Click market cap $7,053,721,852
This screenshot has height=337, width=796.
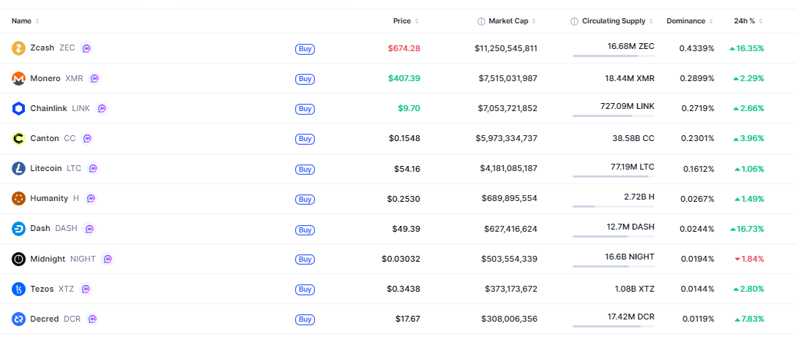(507, 108)
